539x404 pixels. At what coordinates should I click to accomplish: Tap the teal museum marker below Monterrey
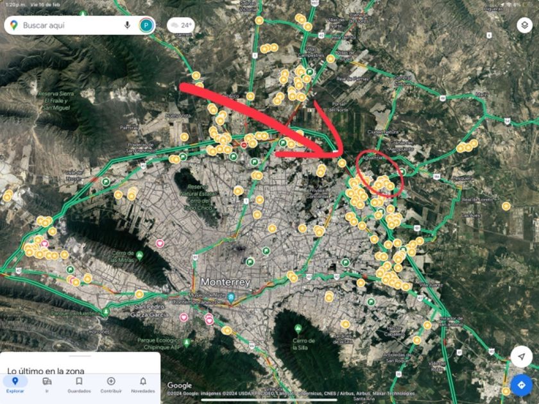232,298
